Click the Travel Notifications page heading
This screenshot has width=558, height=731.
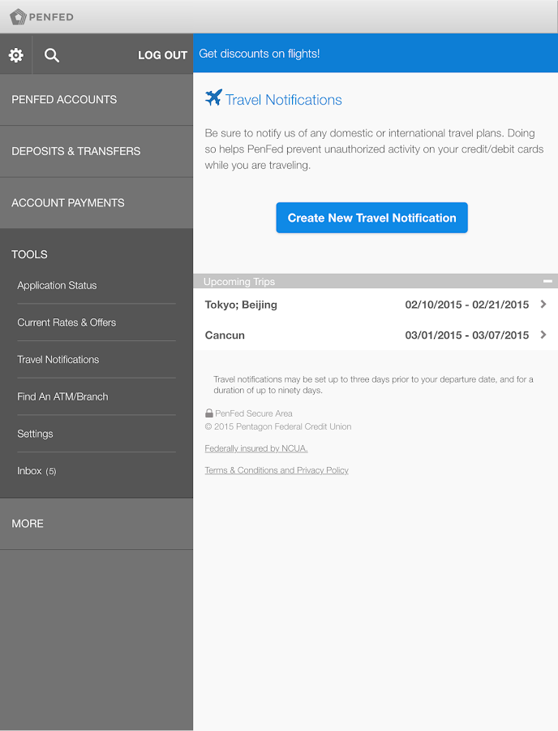pos(283,100)
